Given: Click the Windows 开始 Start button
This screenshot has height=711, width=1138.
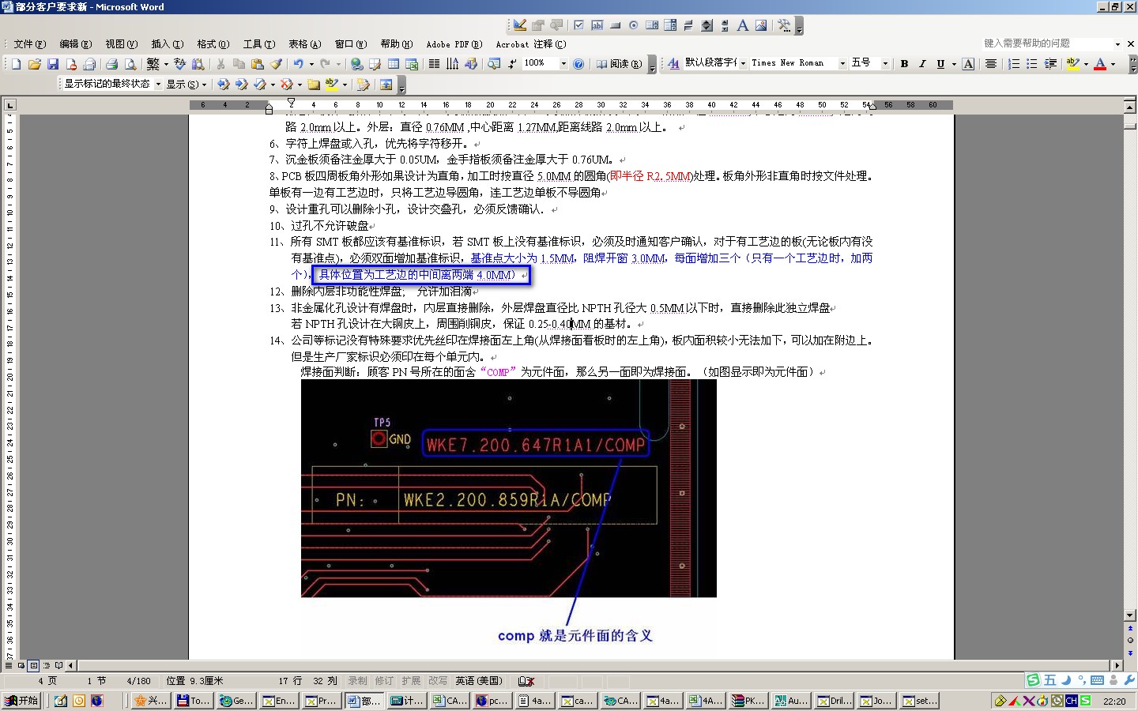Looking at the screenshot, I should (21, 701).
